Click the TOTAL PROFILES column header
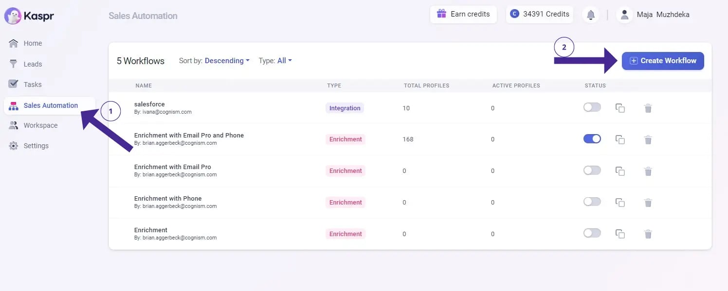 point(426,86)
